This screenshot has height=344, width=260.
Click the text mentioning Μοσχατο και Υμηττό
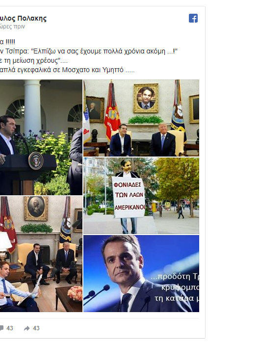point(67,70)
